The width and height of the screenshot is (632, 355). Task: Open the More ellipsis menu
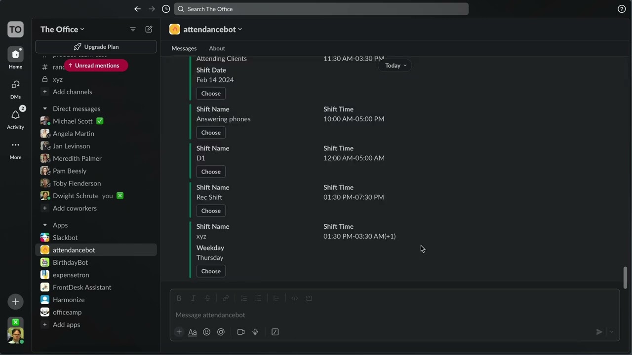coord(15,149)
